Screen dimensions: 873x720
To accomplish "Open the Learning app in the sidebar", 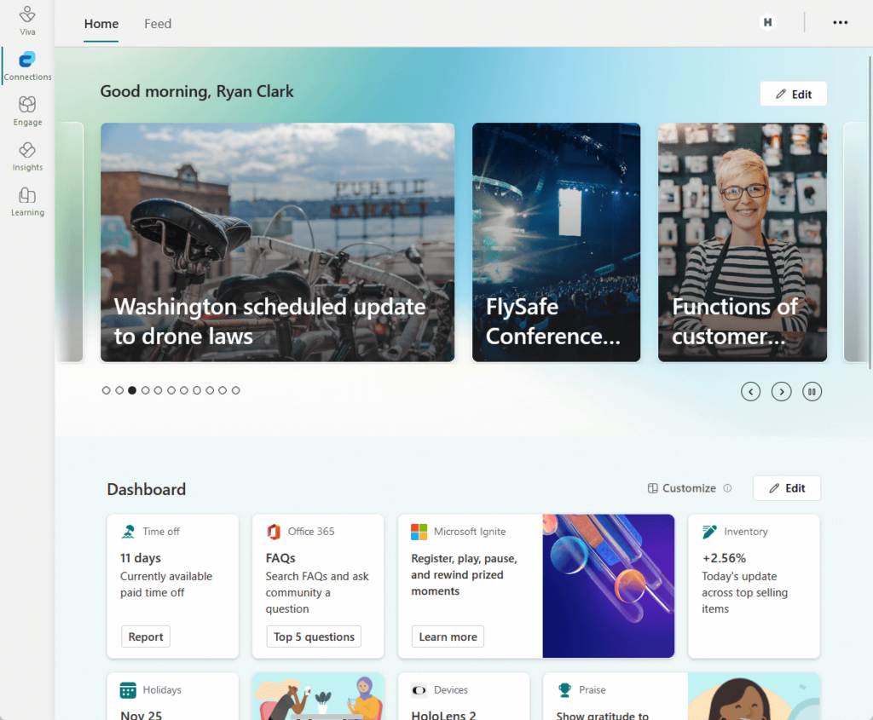I will (27, 201).
